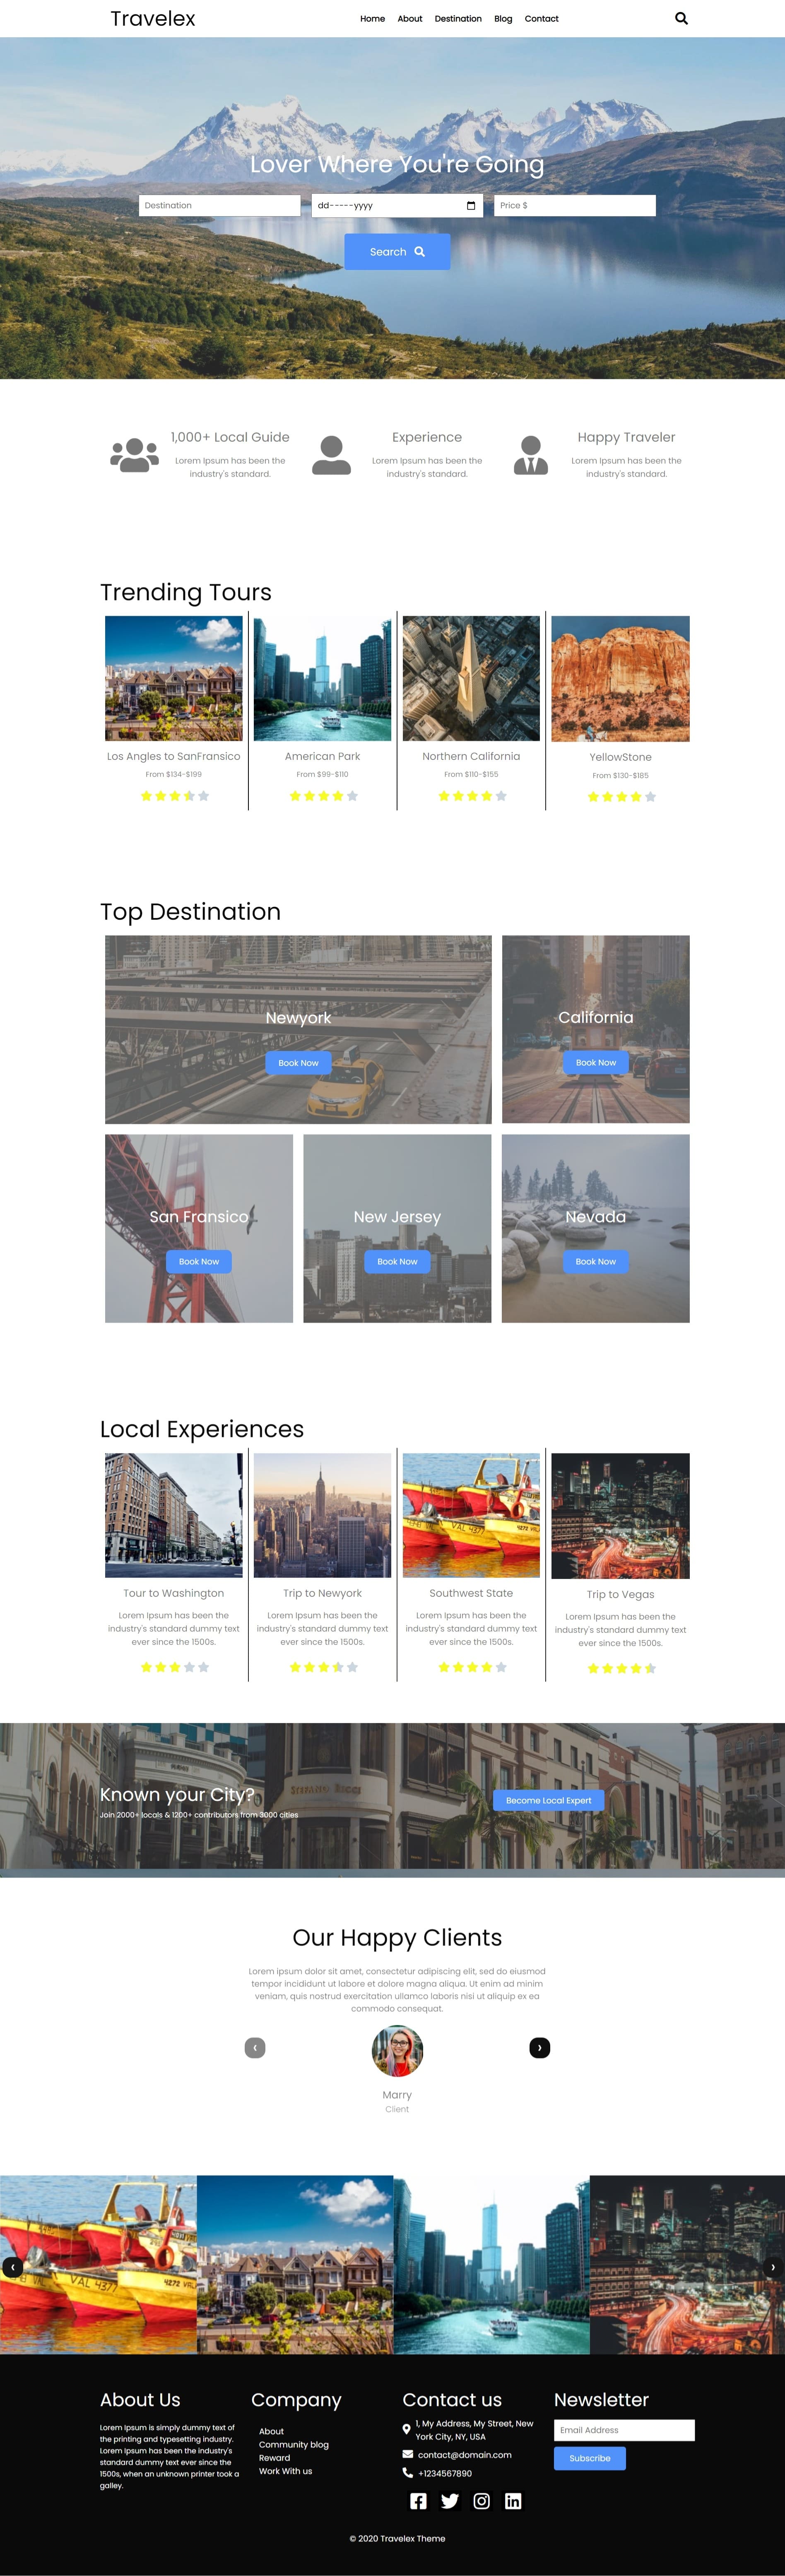Book Now for California

click(596, 1063)
